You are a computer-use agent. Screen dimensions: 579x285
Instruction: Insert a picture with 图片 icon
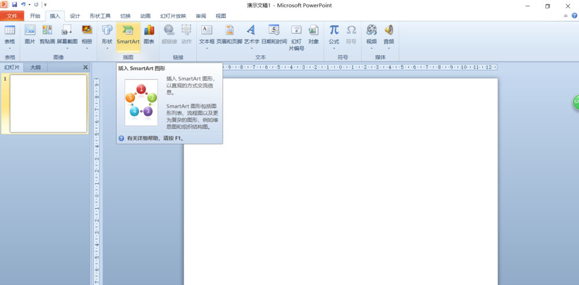point(30,30)
